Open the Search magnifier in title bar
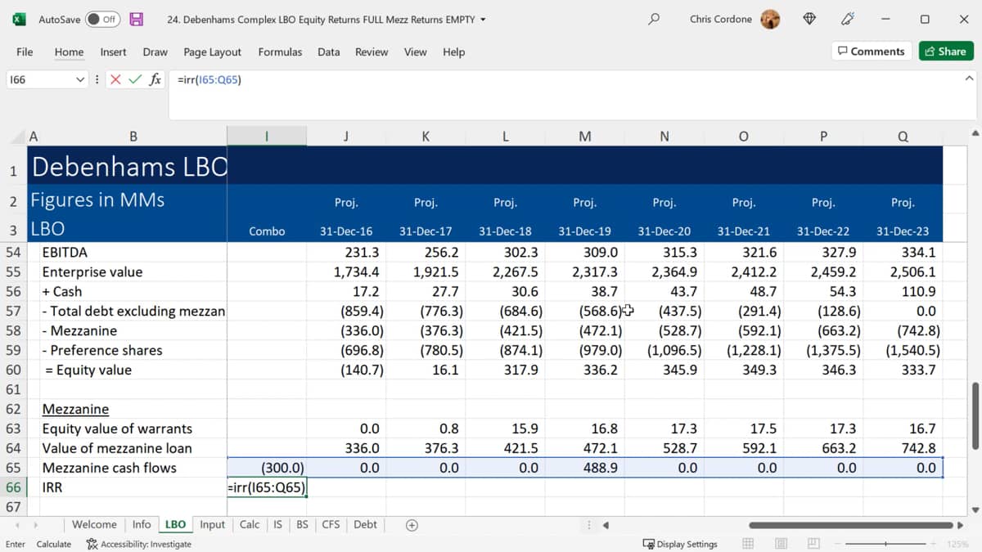The image size is (982, 552). [654, 19]
